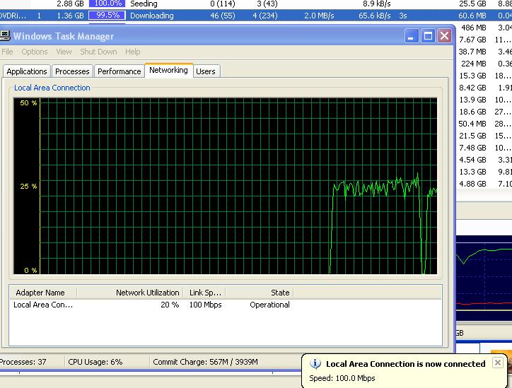
Task: Click the 4.88 GB entry in torrent list
Action: pyautogui.click(x=472, y=184)
